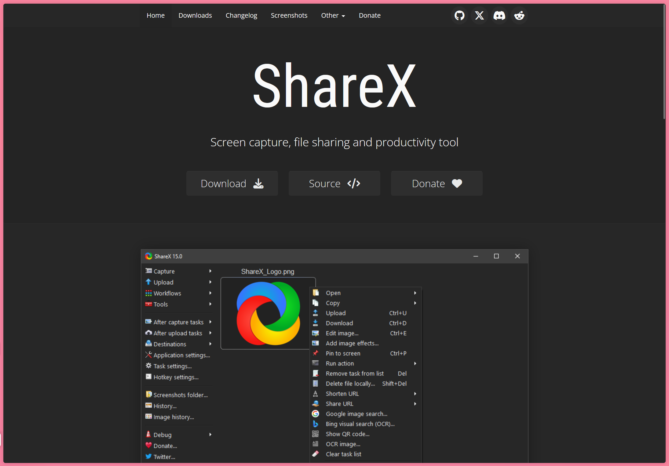Screen dimensions: 669x466
Task: Select Upload Ctrl+U in the context menu
Action: point(366,313)
